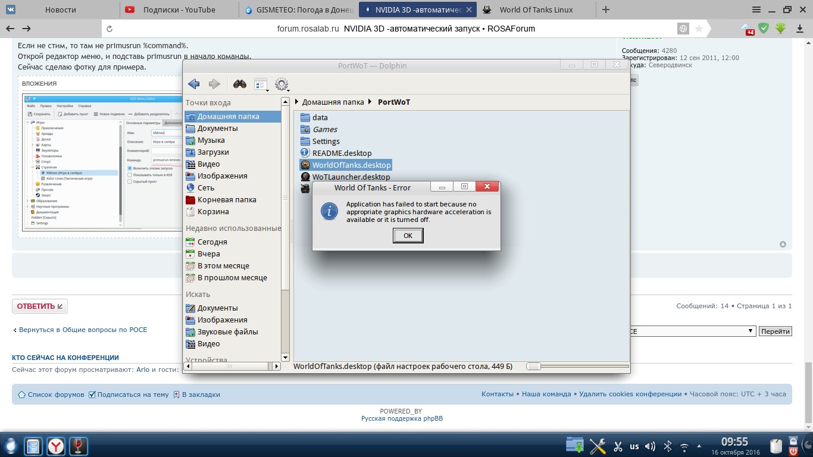Click Удалить cookies конференции link
Image resolution: width=813 pixels, height=457 pixels.
point(630,394)
